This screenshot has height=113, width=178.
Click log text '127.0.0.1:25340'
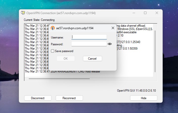point(130,42)
